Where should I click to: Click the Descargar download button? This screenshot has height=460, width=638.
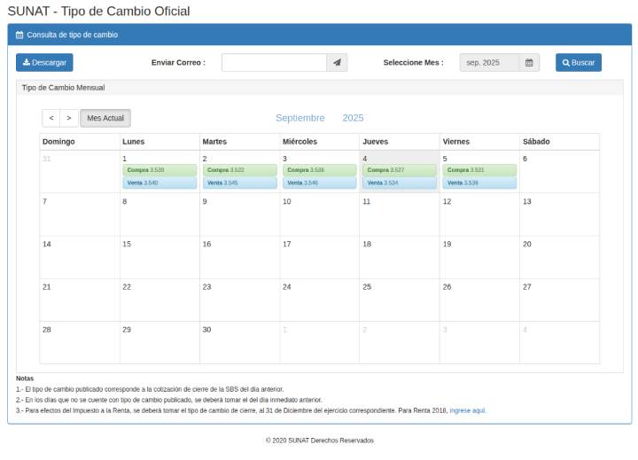point(44,63)
